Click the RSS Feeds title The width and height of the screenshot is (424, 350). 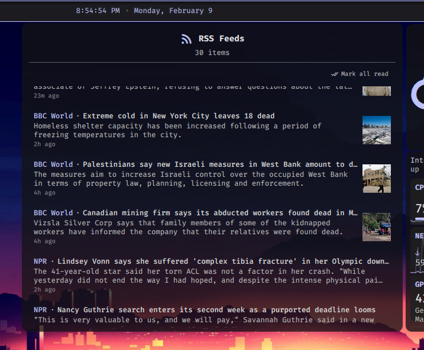[221, 38]
